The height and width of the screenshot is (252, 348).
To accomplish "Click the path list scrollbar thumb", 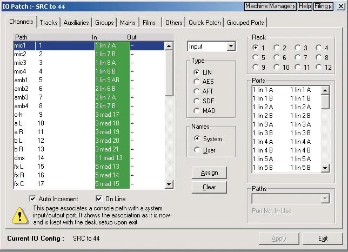I will [169, 73].
